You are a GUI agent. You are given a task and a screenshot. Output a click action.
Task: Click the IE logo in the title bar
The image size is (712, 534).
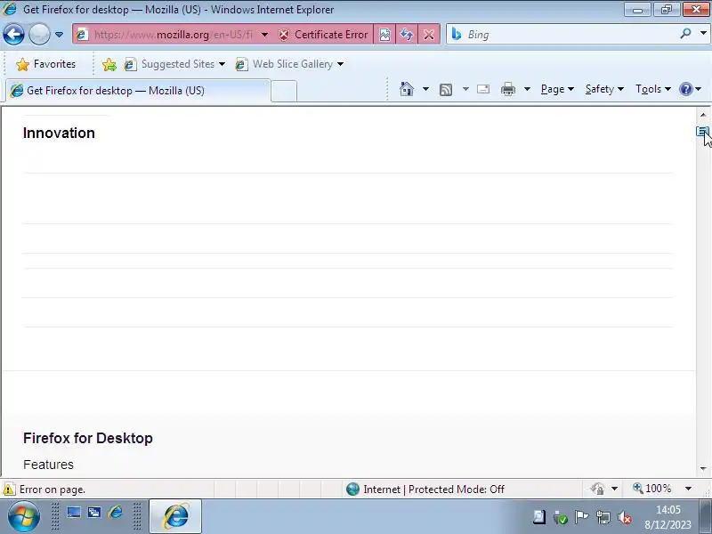point(10,9)
